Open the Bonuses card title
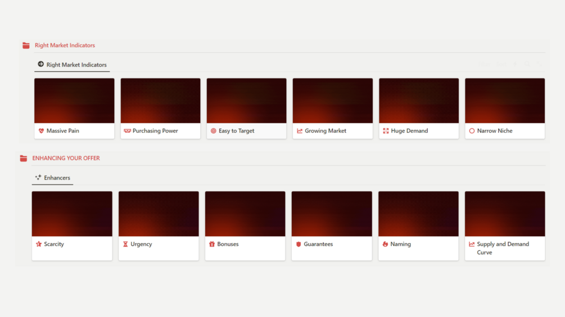 [228, 244]
